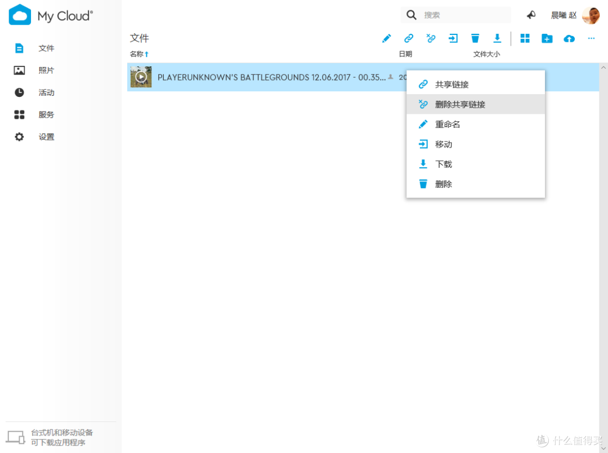Click the rename pencil icon in toolbar
Viewport: 608px width, 453px height.
pyautogui.click(x=387, y=38)
